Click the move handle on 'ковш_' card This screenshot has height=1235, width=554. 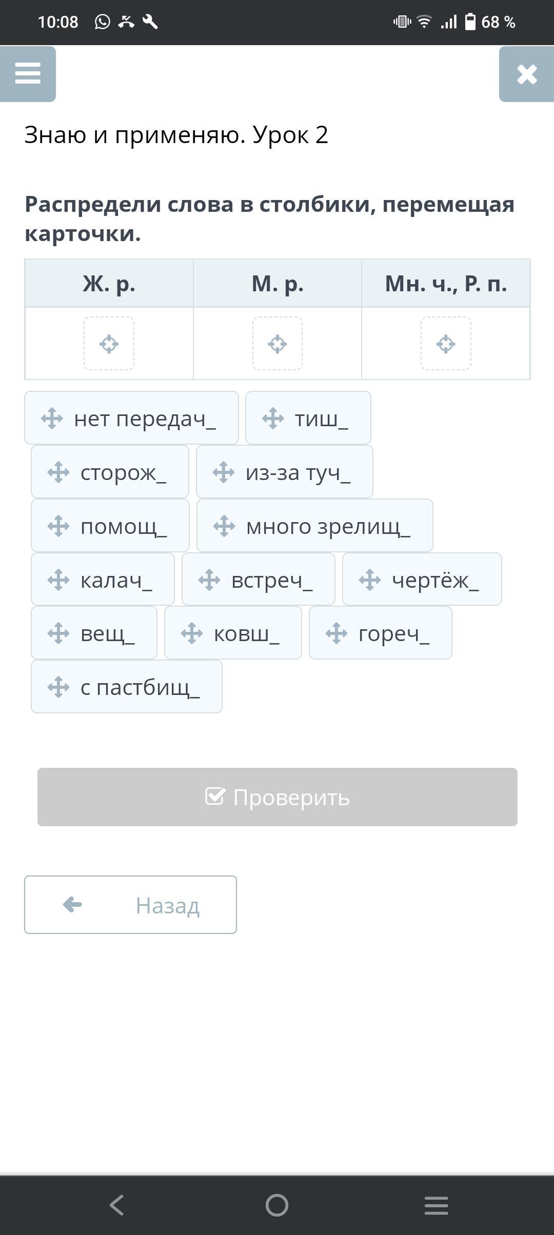pyautogui.click(x=192, y=633)
